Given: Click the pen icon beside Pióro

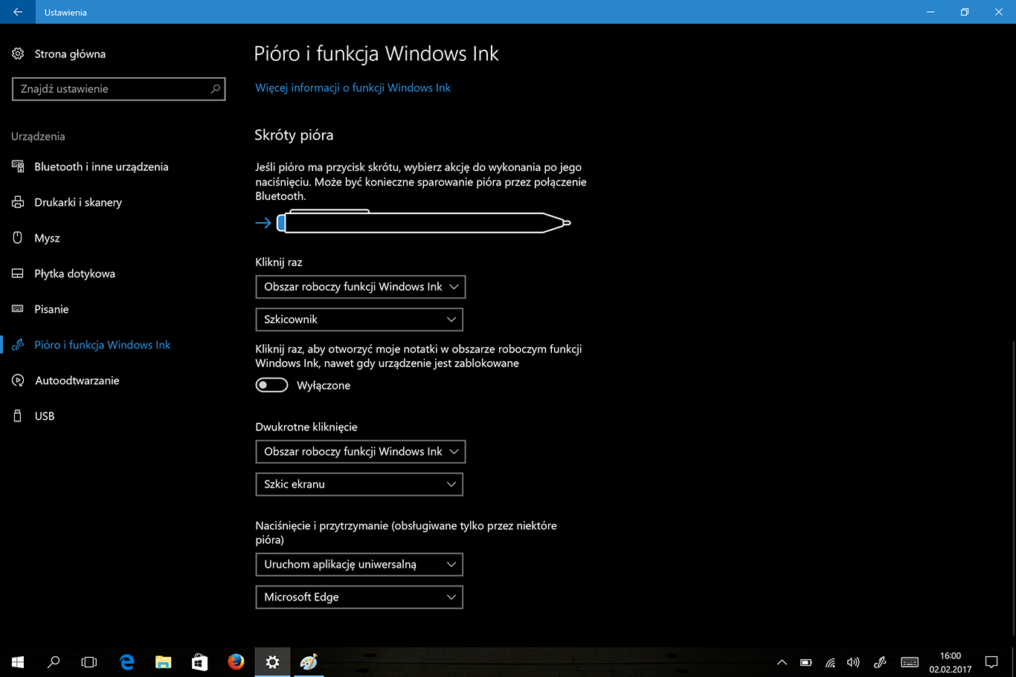Looking at the screenshot, I should (18, 345).
